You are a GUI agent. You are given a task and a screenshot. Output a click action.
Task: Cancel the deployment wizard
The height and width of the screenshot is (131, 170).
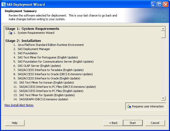tap(155, 123)
